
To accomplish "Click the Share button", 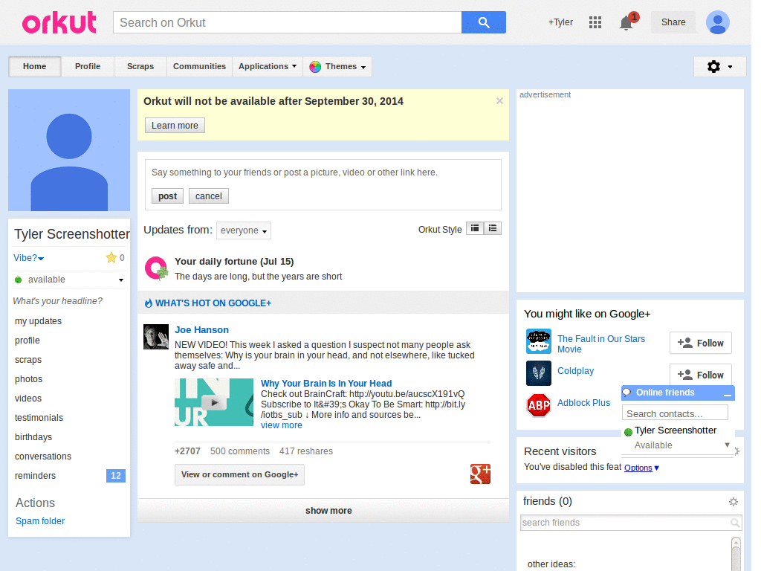I will tap(673, 22).
